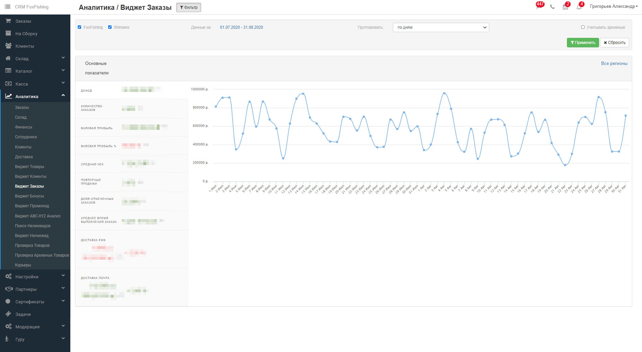Viewport: 642px width, 352px height.
Task: Click the Клиенты people icon
Action: click(x=8, y=46)
